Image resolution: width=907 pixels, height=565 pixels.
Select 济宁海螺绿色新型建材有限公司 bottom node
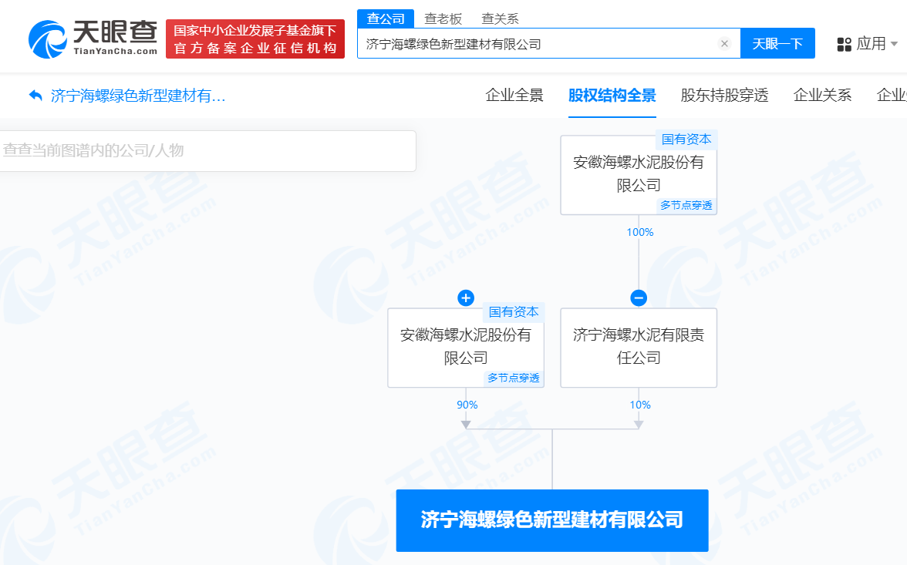tap(551, 520)
